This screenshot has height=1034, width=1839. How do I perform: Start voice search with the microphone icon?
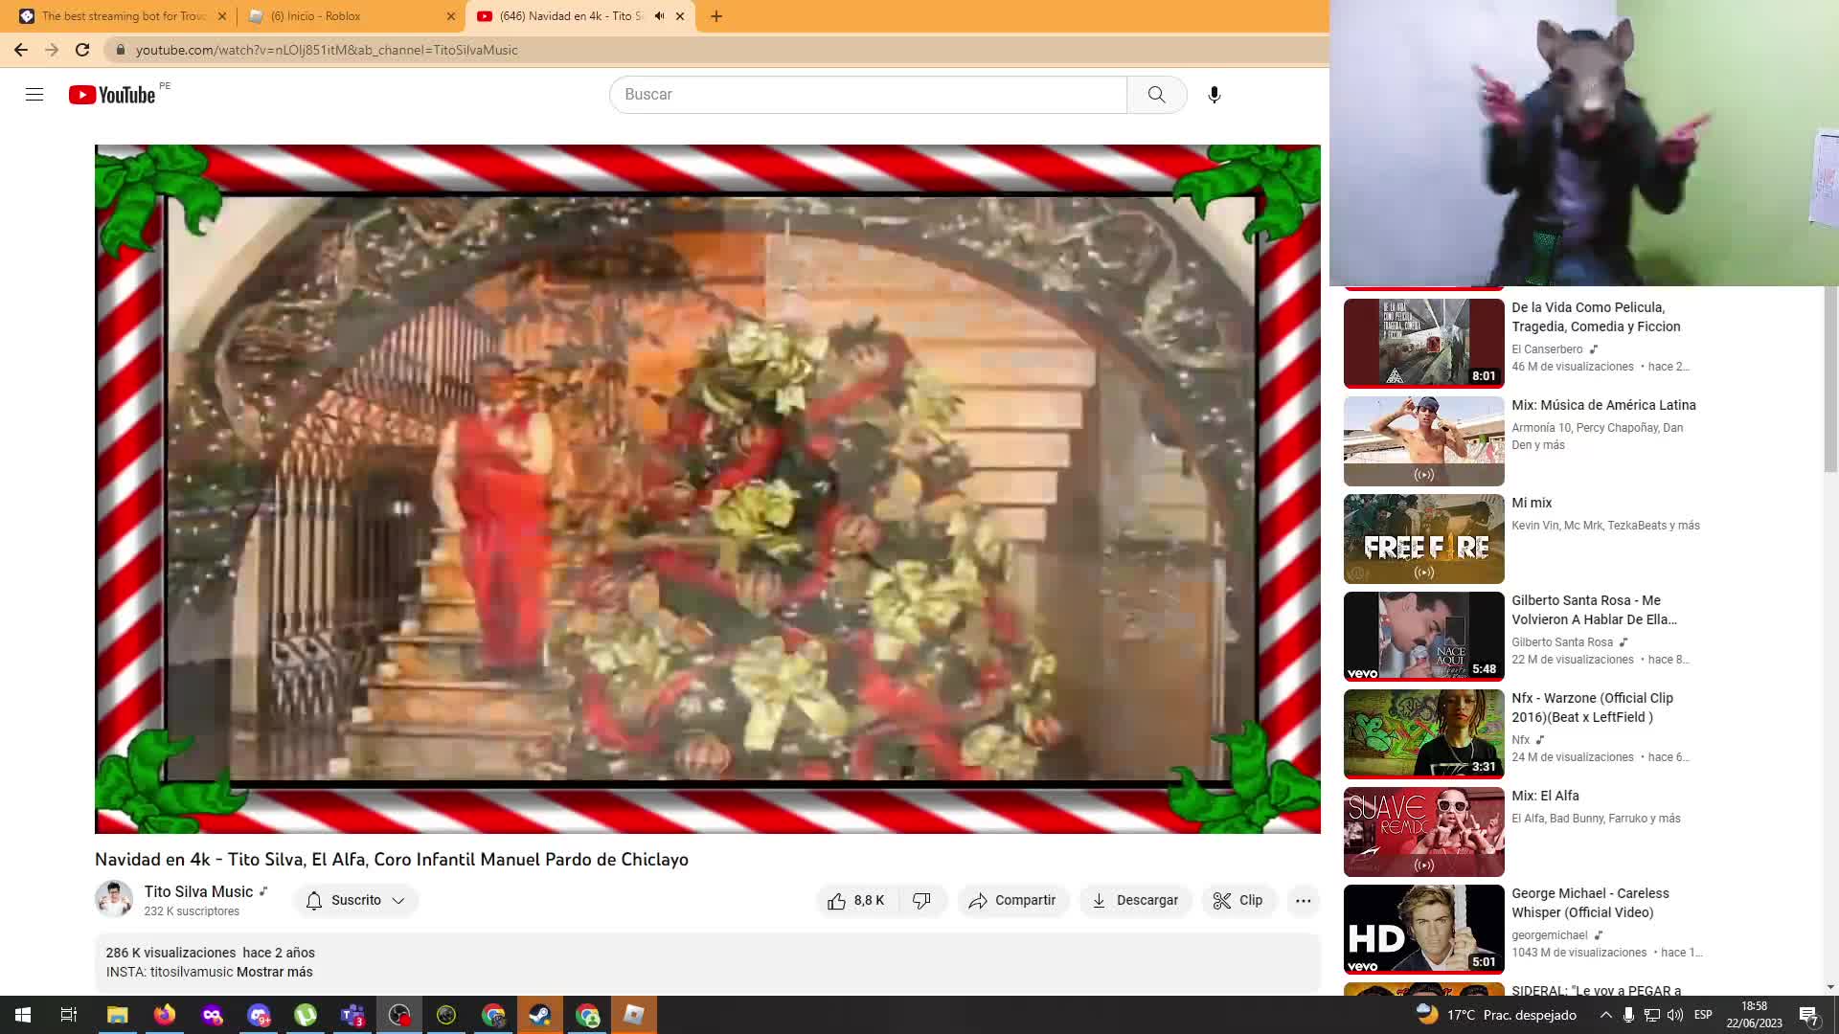tap(1215, 95)
